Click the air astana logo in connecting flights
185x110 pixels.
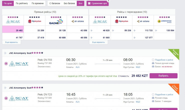click(143, 21)
